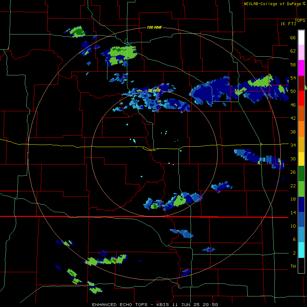Click the '14' legend value
The height and width of the screenshot is (307, 307).
coord(293,213)
